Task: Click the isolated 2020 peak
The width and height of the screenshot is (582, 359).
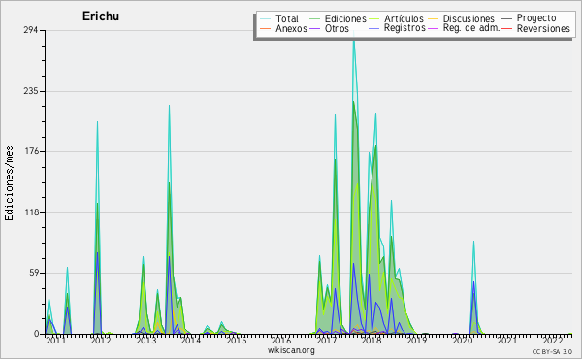Action: (x=473, y=242)
